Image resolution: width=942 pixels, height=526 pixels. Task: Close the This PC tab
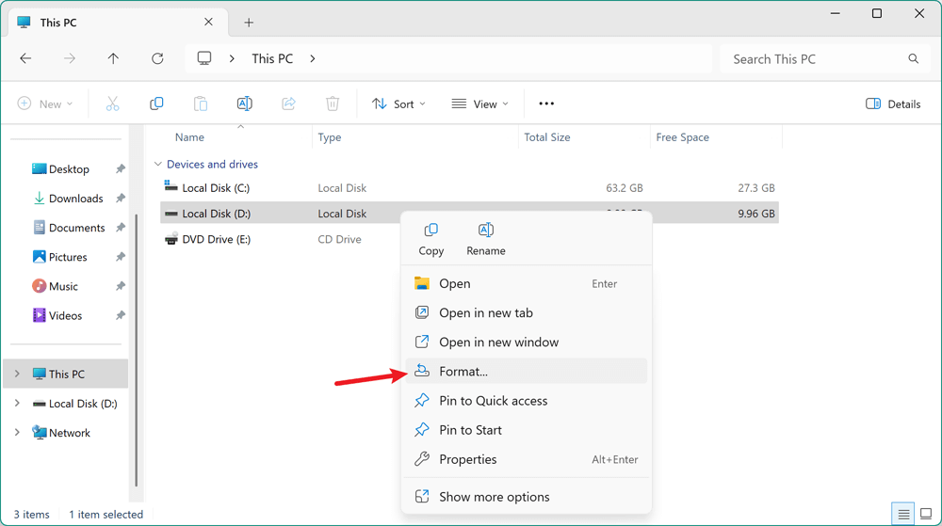click(x=208, y=23)
